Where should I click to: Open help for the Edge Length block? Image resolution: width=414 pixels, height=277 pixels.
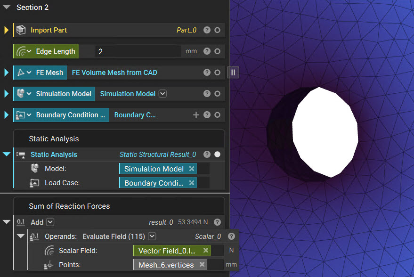coord(207,51)
